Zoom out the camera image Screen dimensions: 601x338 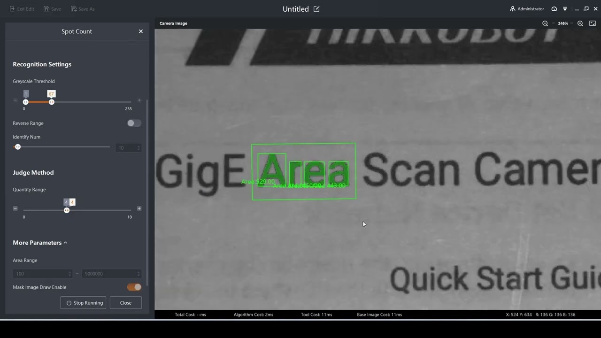click(545, 23)
